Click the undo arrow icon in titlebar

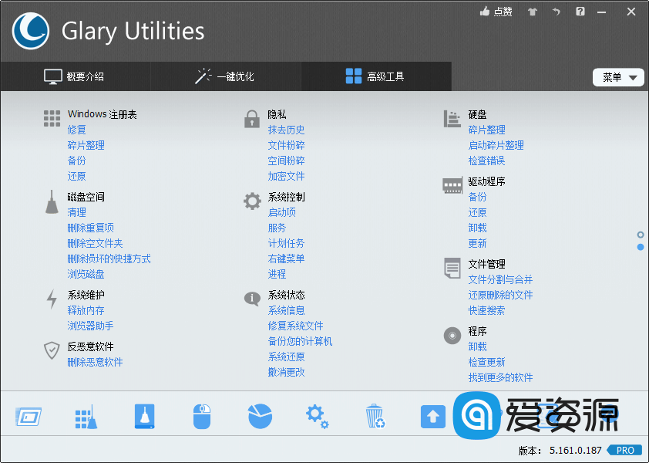coord(556,12)
